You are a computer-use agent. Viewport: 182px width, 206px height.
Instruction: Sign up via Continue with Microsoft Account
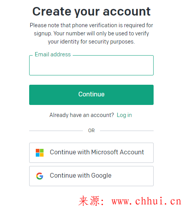pyautogui.click(x=91, y=153)
